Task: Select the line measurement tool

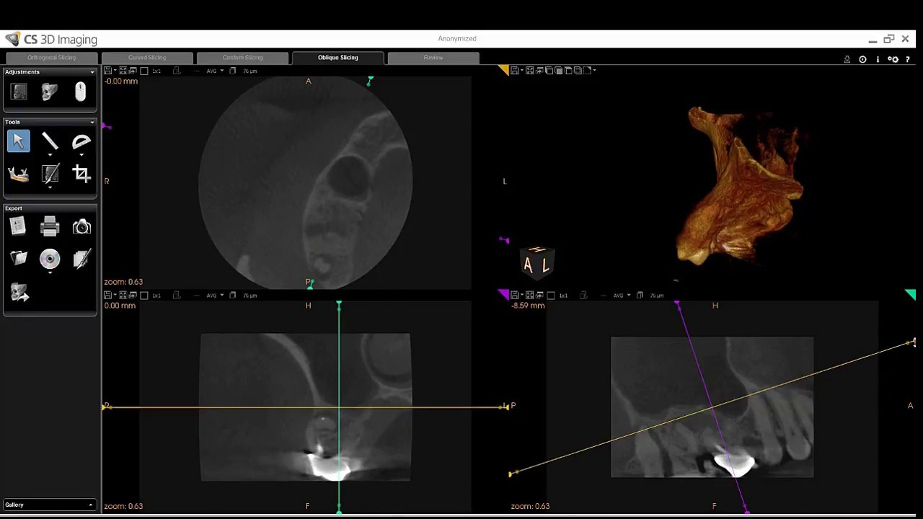Action: point(50,141)
